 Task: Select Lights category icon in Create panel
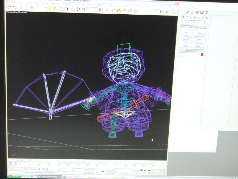(x=191, y=18)
